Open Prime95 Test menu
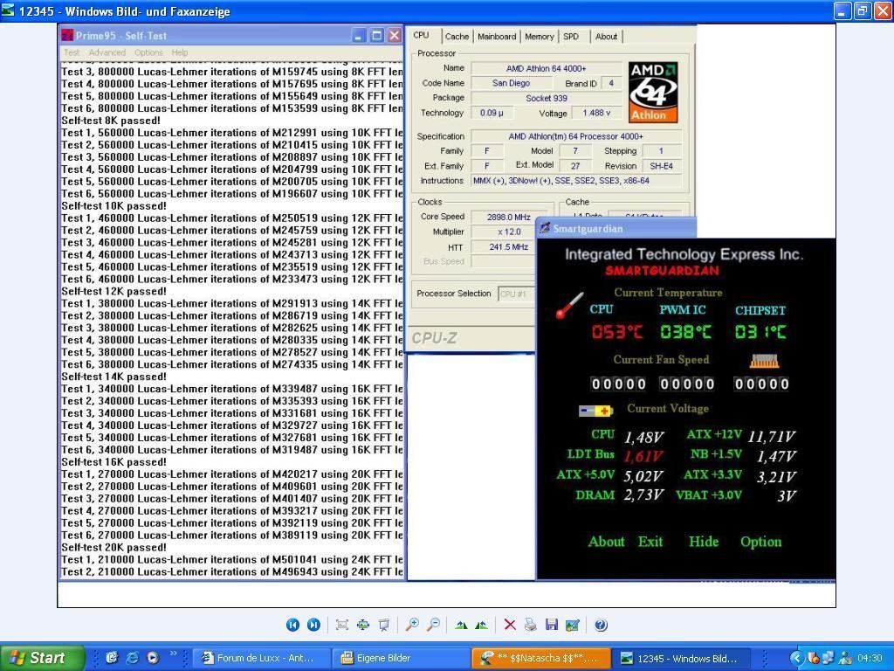The image size is (894, 671). pos(72,52)
